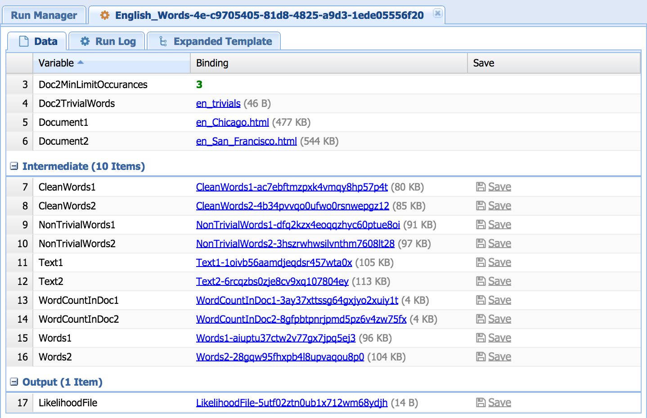Viewport: 647px width, 418px height.
Task: Click the save disk icon for LikelihoodFile
Action: (x=481, y=403)
